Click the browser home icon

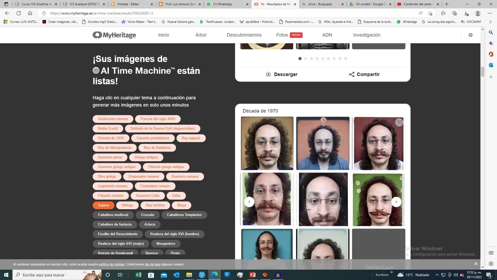(x=30, y=13)
